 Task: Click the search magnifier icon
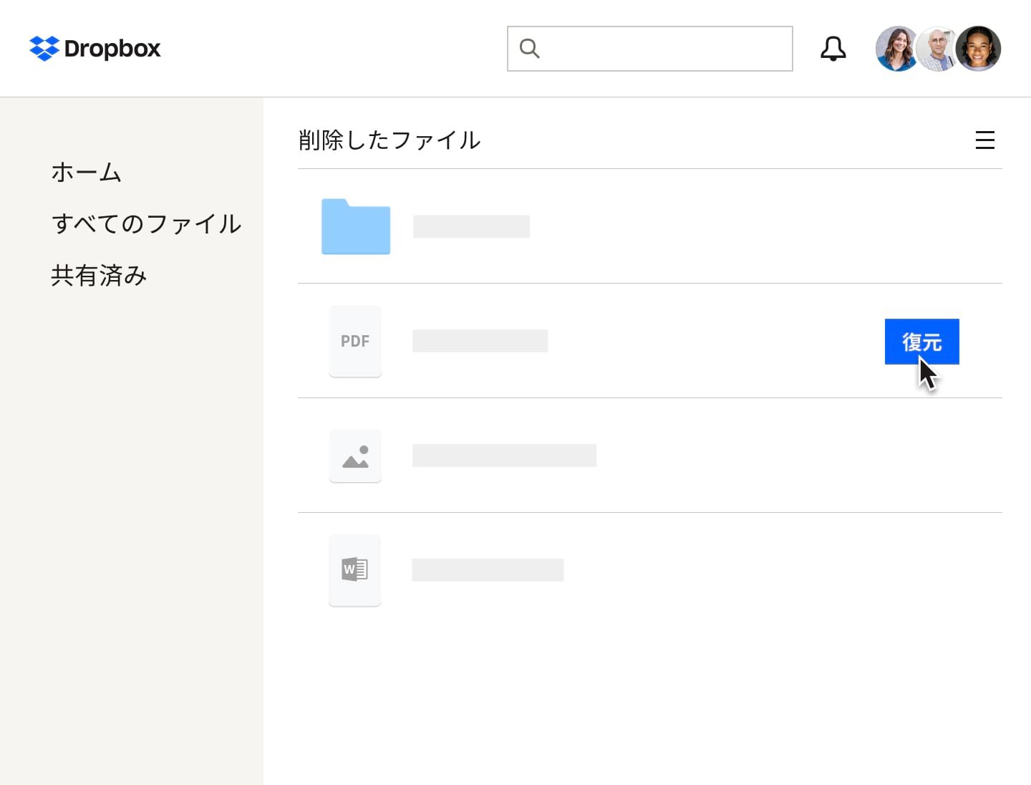point(529,48)
